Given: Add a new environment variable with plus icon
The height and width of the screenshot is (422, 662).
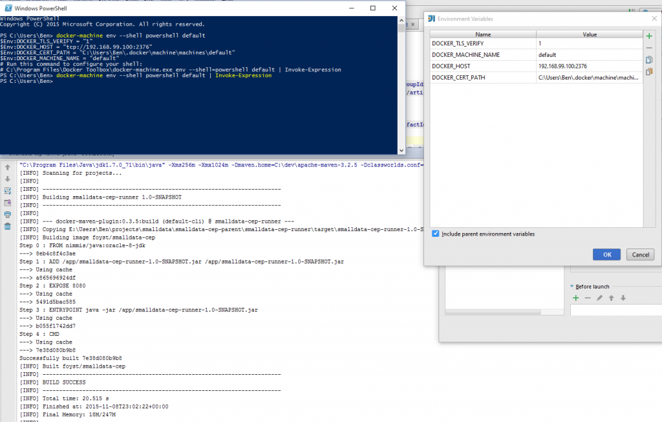Looking at the screenshot, I should coord(648,36).
